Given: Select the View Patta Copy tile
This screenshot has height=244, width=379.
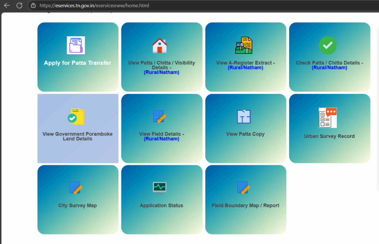Looking at the screenshot, I should click(245, 128).
